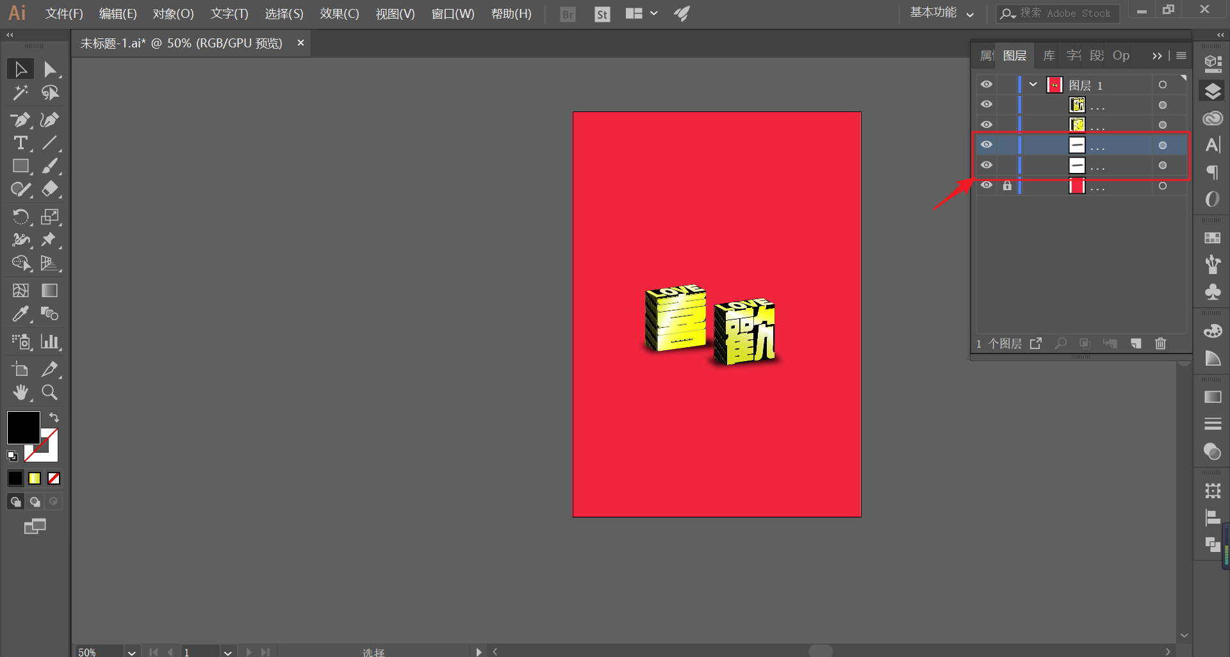Select the Line Segment tool
The height and width of the screenshot is (657, 1230).
point(50,143)
